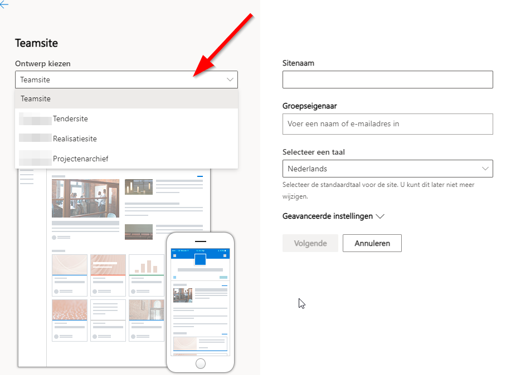
Task: Click the 'Sitenaam' field label
Action: (298, 63)
